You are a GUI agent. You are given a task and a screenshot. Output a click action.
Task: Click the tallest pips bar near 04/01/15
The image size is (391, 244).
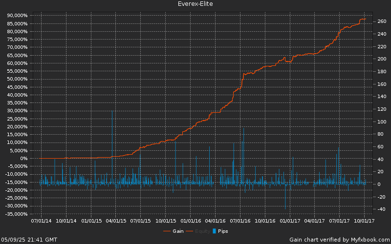tap(112, 147)
